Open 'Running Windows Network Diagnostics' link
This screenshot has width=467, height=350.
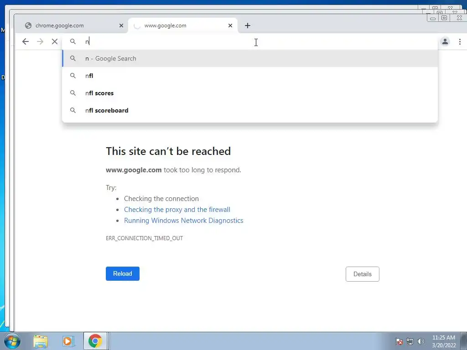click(183, 221)
